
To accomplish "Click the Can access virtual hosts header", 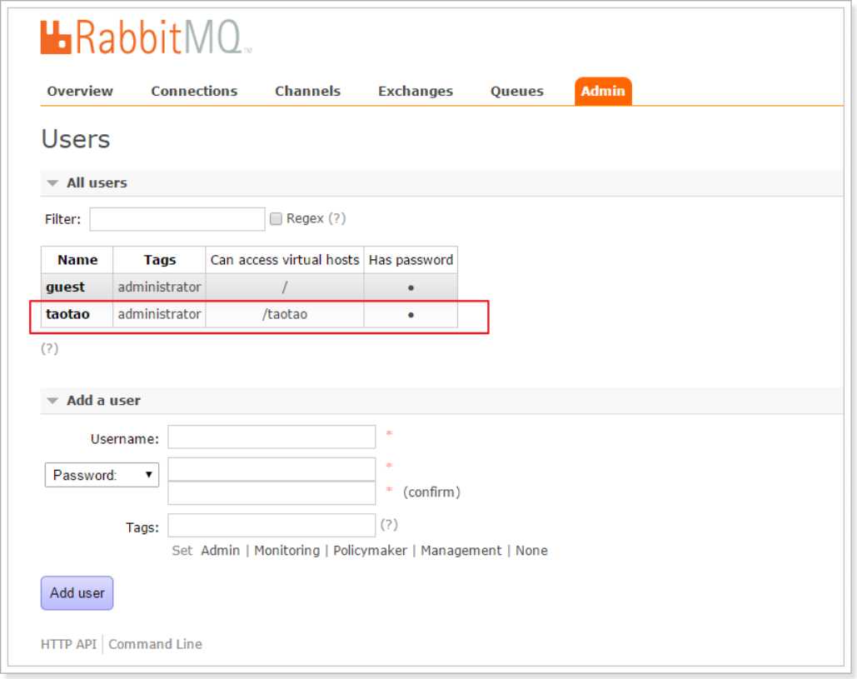I will pos(285,260).
